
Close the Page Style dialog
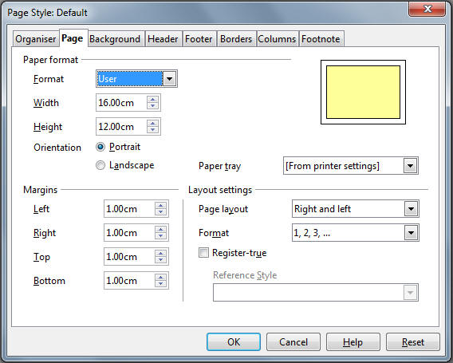pyautogui.click(x=427, y=9)
